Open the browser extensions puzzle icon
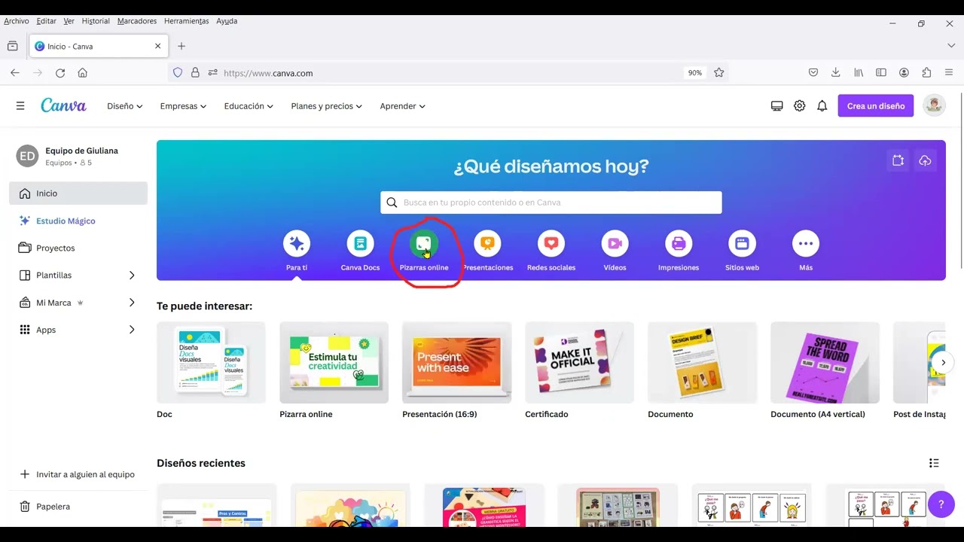The width and height of the screenshot is (964, 542). (926, 73)
